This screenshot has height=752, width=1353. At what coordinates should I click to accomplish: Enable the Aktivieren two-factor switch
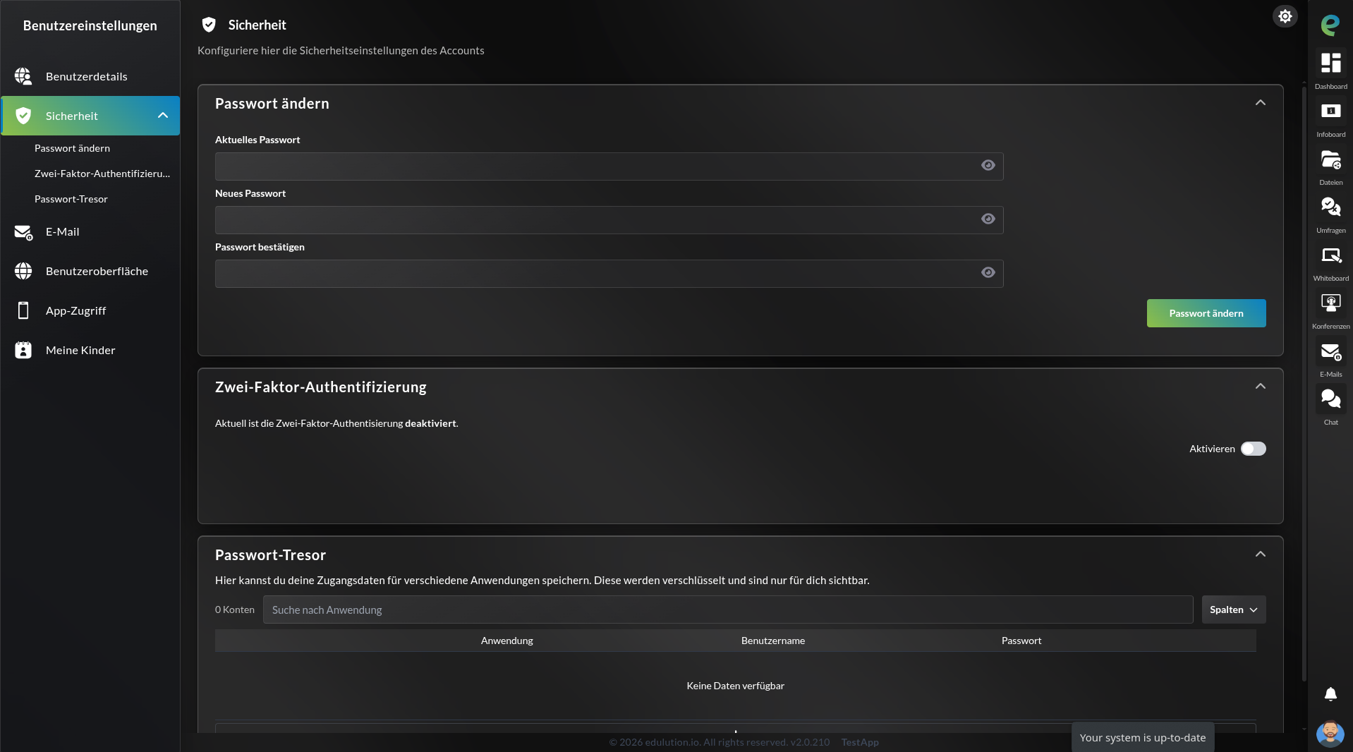click(x=1254, y=449)
